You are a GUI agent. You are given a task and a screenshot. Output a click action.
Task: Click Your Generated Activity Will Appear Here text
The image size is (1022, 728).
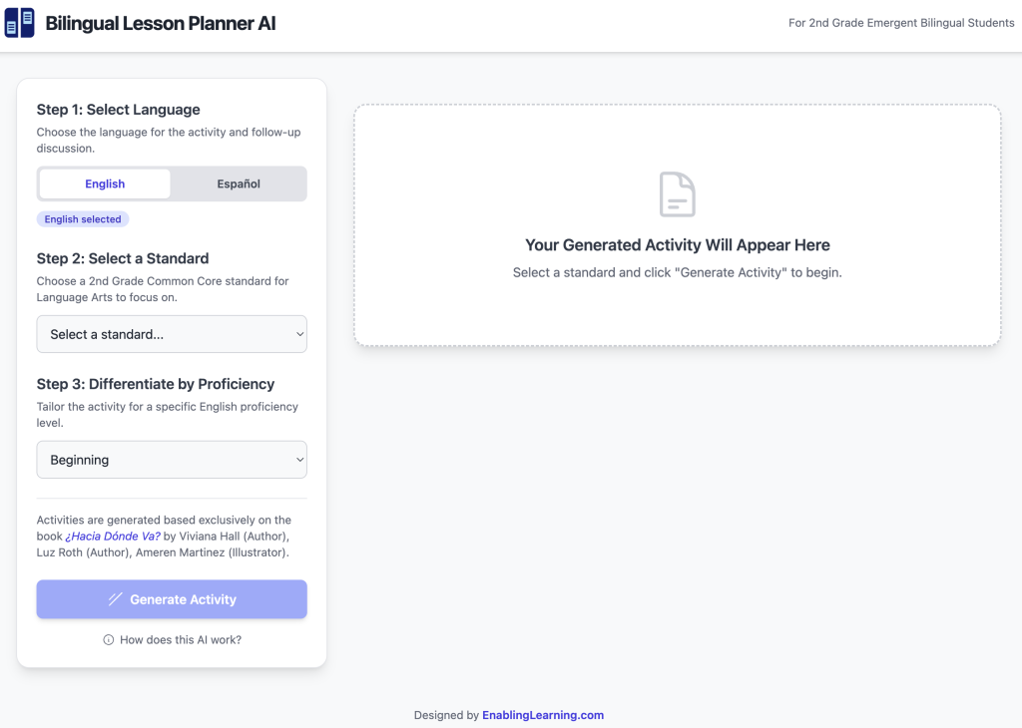[x=678, y=245]
